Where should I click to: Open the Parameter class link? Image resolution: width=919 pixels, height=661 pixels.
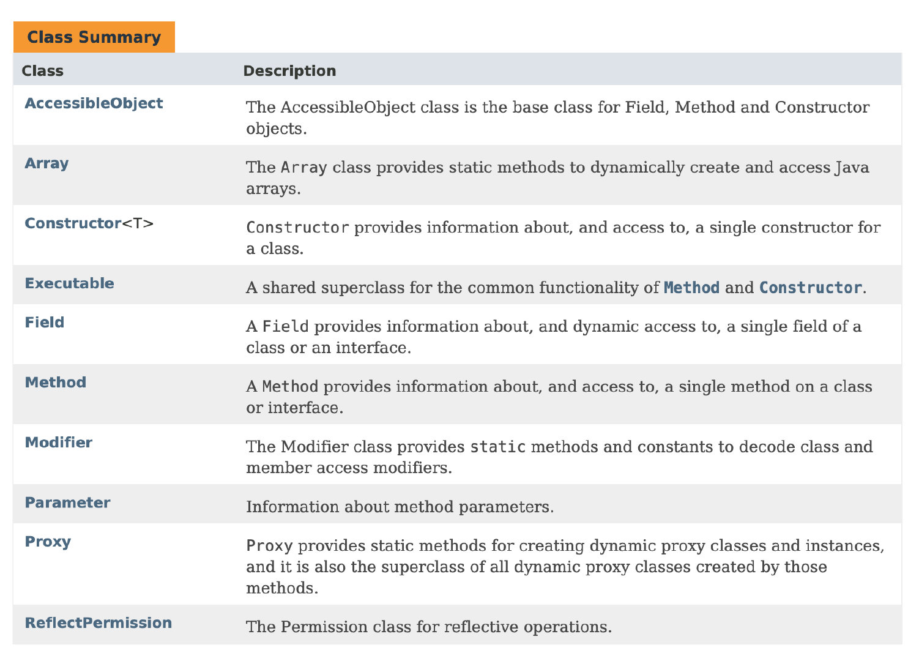(x=67, y=502)
